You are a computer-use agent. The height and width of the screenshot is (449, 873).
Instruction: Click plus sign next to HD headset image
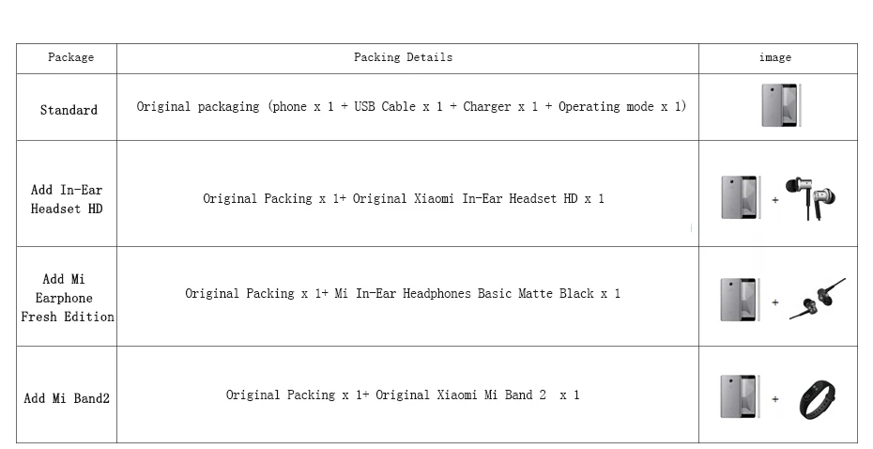tap(775, 200)
